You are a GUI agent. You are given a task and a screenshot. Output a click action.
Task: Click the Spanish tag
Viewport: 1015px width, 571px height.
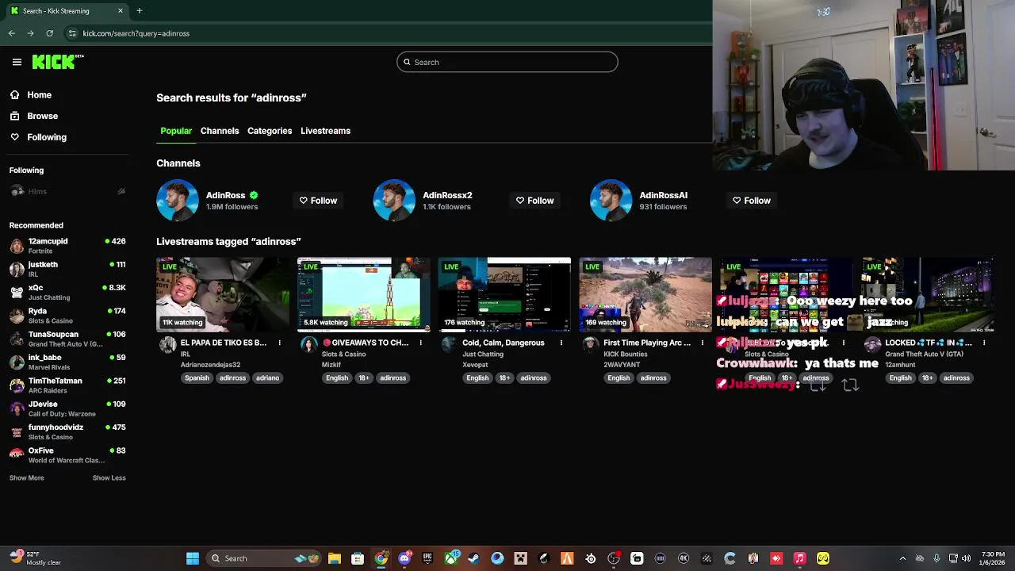click(197, 378)
